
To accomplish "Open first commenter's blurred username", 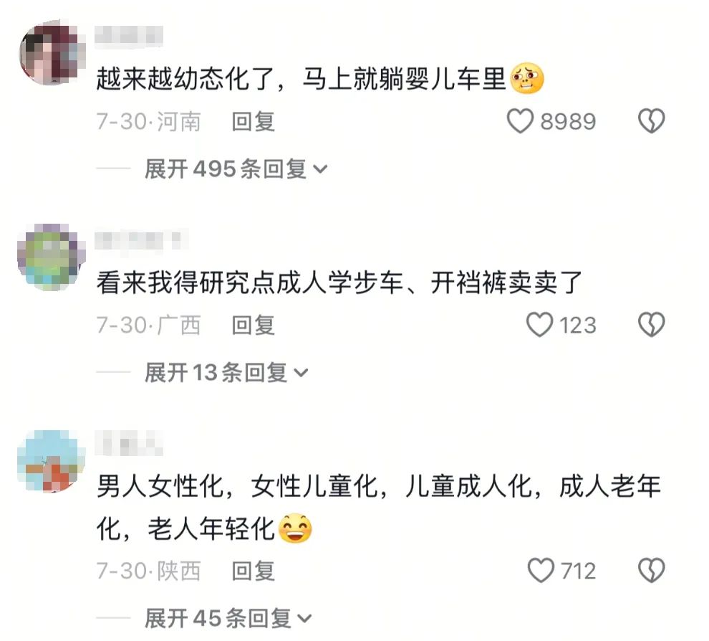I will [x=129, y=37].
